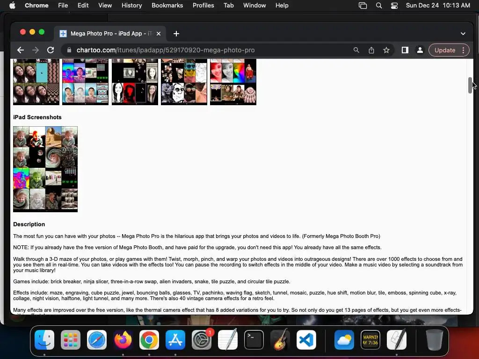Expand the tab search chevron

[463, 34]
